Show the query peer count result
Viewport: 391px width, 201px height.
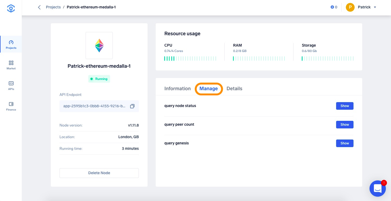[345, 125]
